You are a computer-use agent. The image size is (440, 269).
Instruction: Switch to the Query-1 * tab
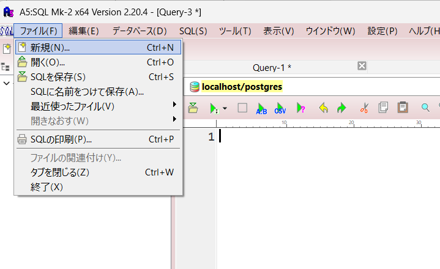[272, 67]
